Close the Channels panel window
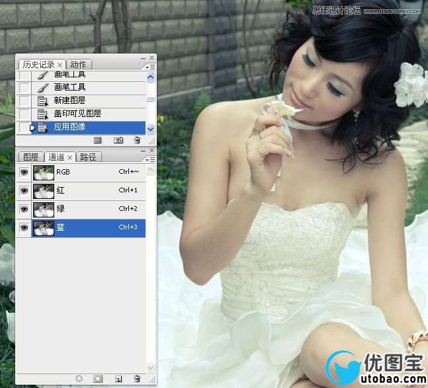428x388 pixels. pos(152,150)
